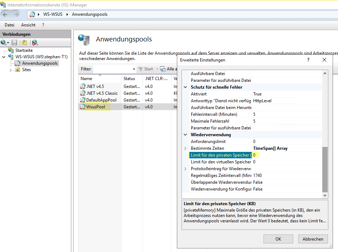Click the delete connection icon
The image size is (338, 252).
[35, 43]
